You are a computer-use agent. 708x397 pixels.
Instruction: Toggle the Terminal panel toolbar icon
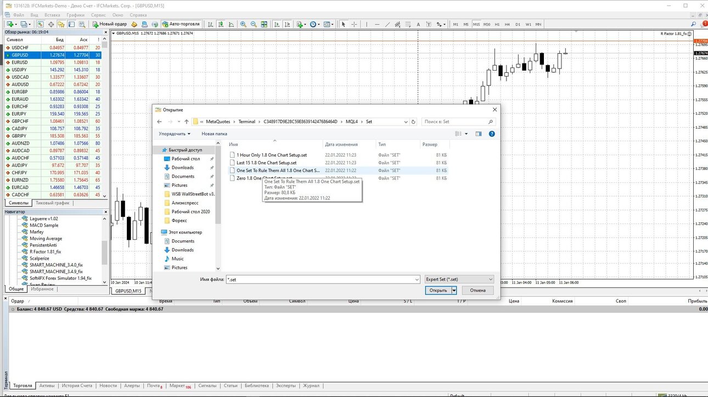[x=71, y=24]
